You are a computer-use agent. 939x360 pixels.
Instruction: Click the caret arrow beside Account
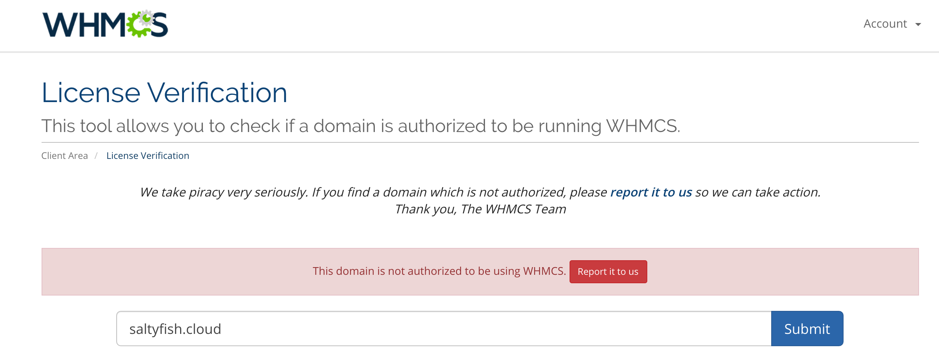(x=918, y=25)
